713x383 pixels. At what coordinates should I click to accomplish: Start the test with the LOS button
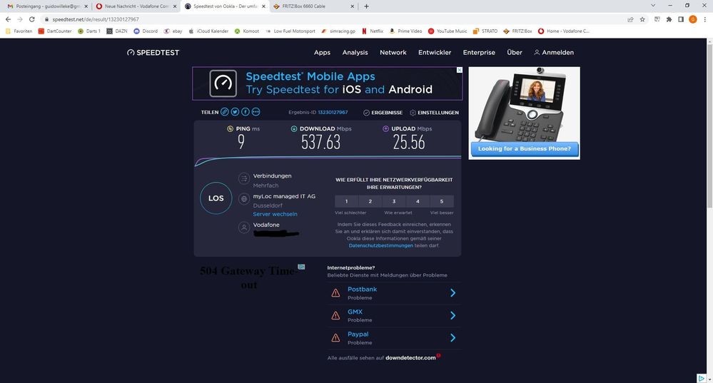pos(216,198)
